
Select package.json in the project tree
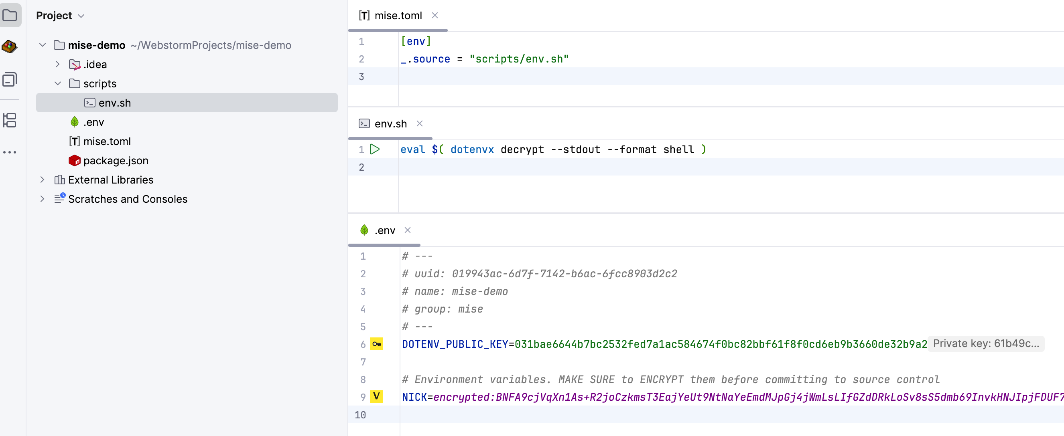coord(115,160)
